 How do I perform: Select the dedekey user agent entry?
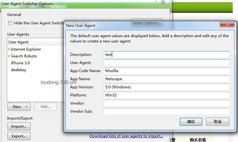point(18,70)
